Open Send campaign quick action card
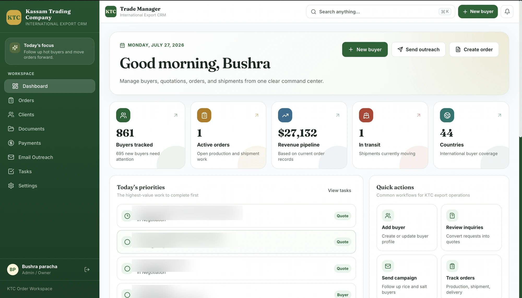522x298 pixels. point(407,277)
